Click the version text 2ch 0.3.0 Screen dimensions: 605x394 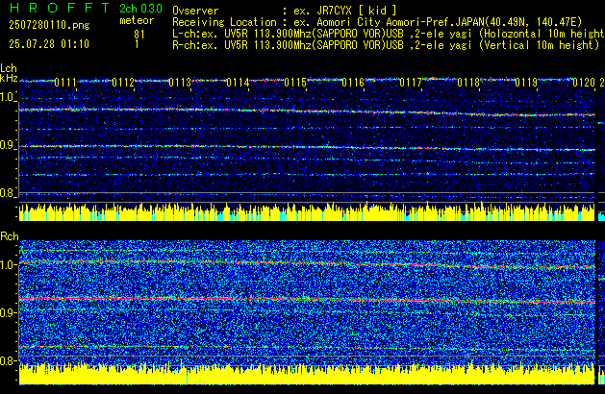140,9
